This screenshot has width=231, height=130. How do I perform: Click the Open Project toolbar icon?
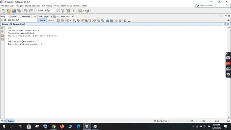(x=14, y=10)
